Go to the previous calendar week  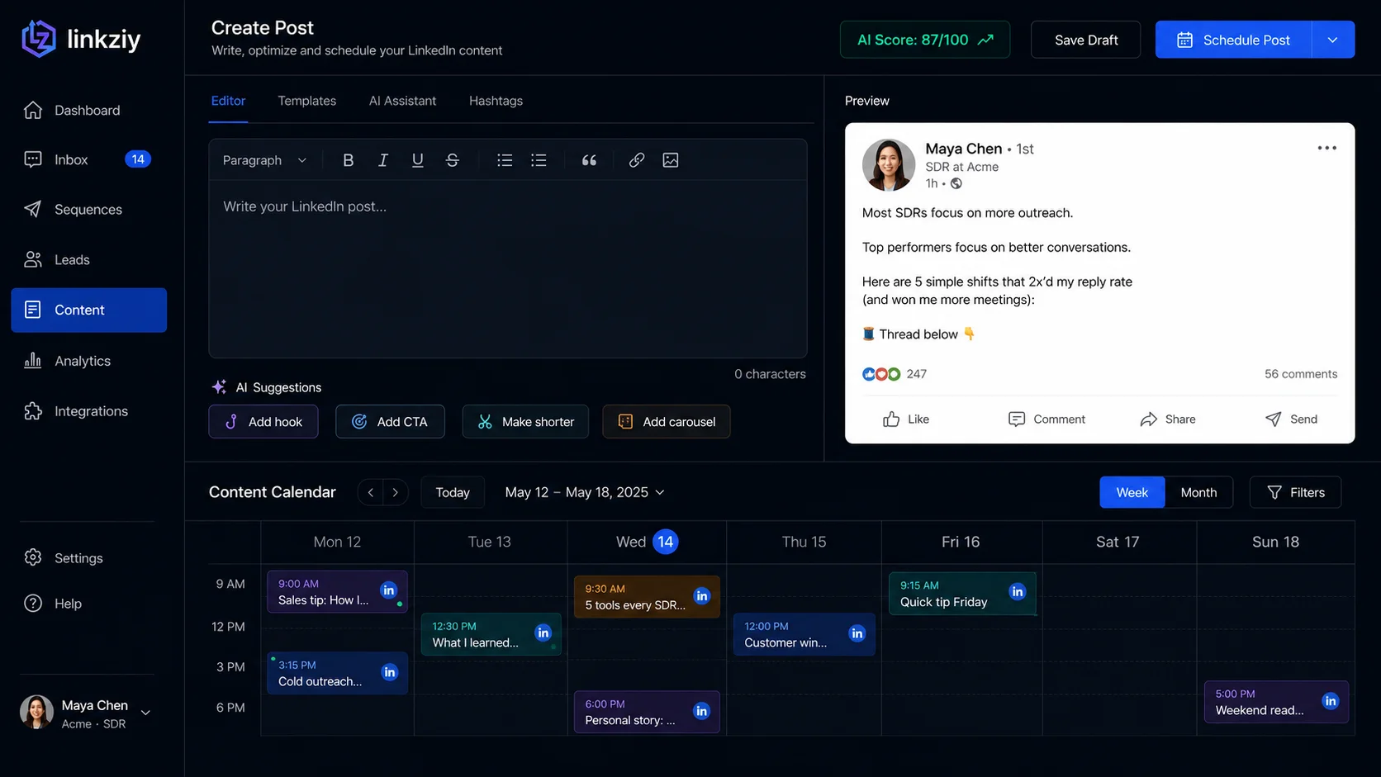tap(371, 492)
